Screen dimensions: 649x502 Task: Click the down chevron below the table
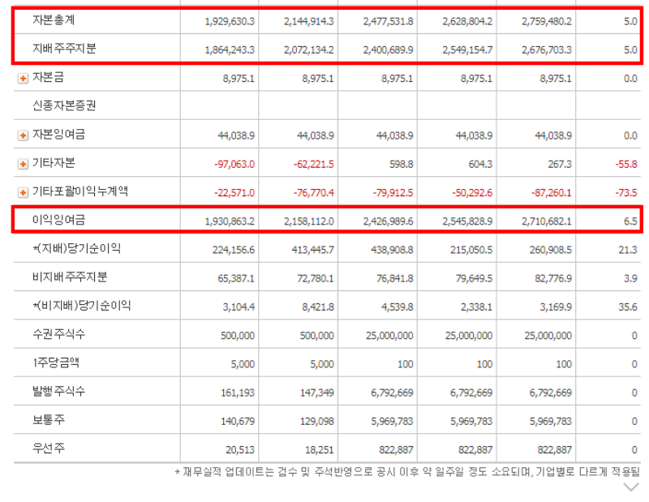(630, 487)
